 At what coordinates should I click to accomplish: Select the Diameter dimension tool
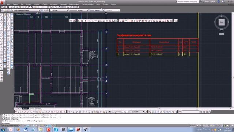tap(89, 112)
